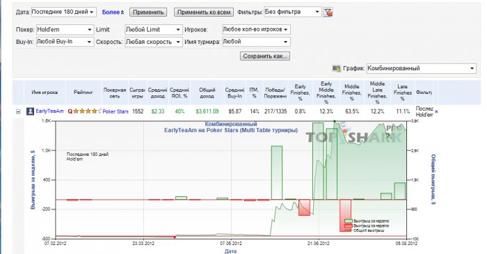Open the Имя турнира dropdown showing Любой
Image resolution: width=487 pixels, height=254 pixels.
click(x=256, y=42)
